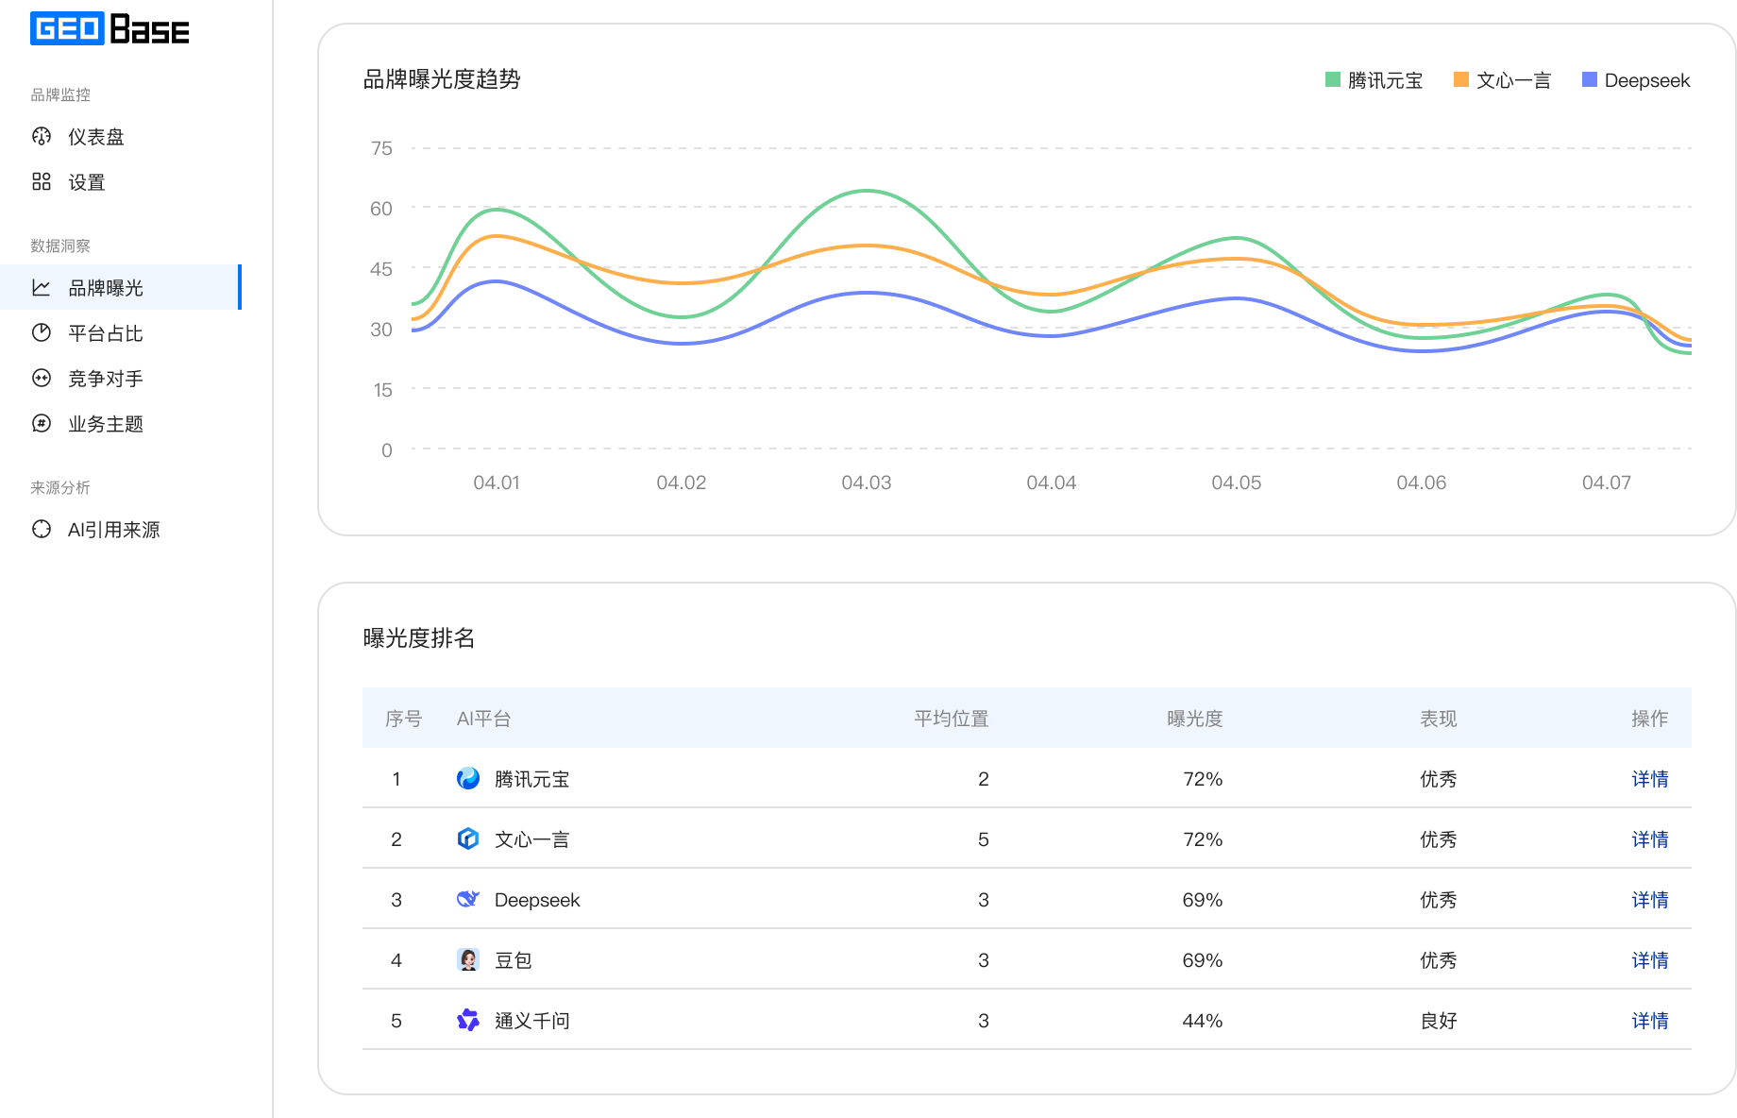The width and height of the screenshot is (1737, 1118).
Task: Click the 通义千问 name in the table
Action: 532,1021
